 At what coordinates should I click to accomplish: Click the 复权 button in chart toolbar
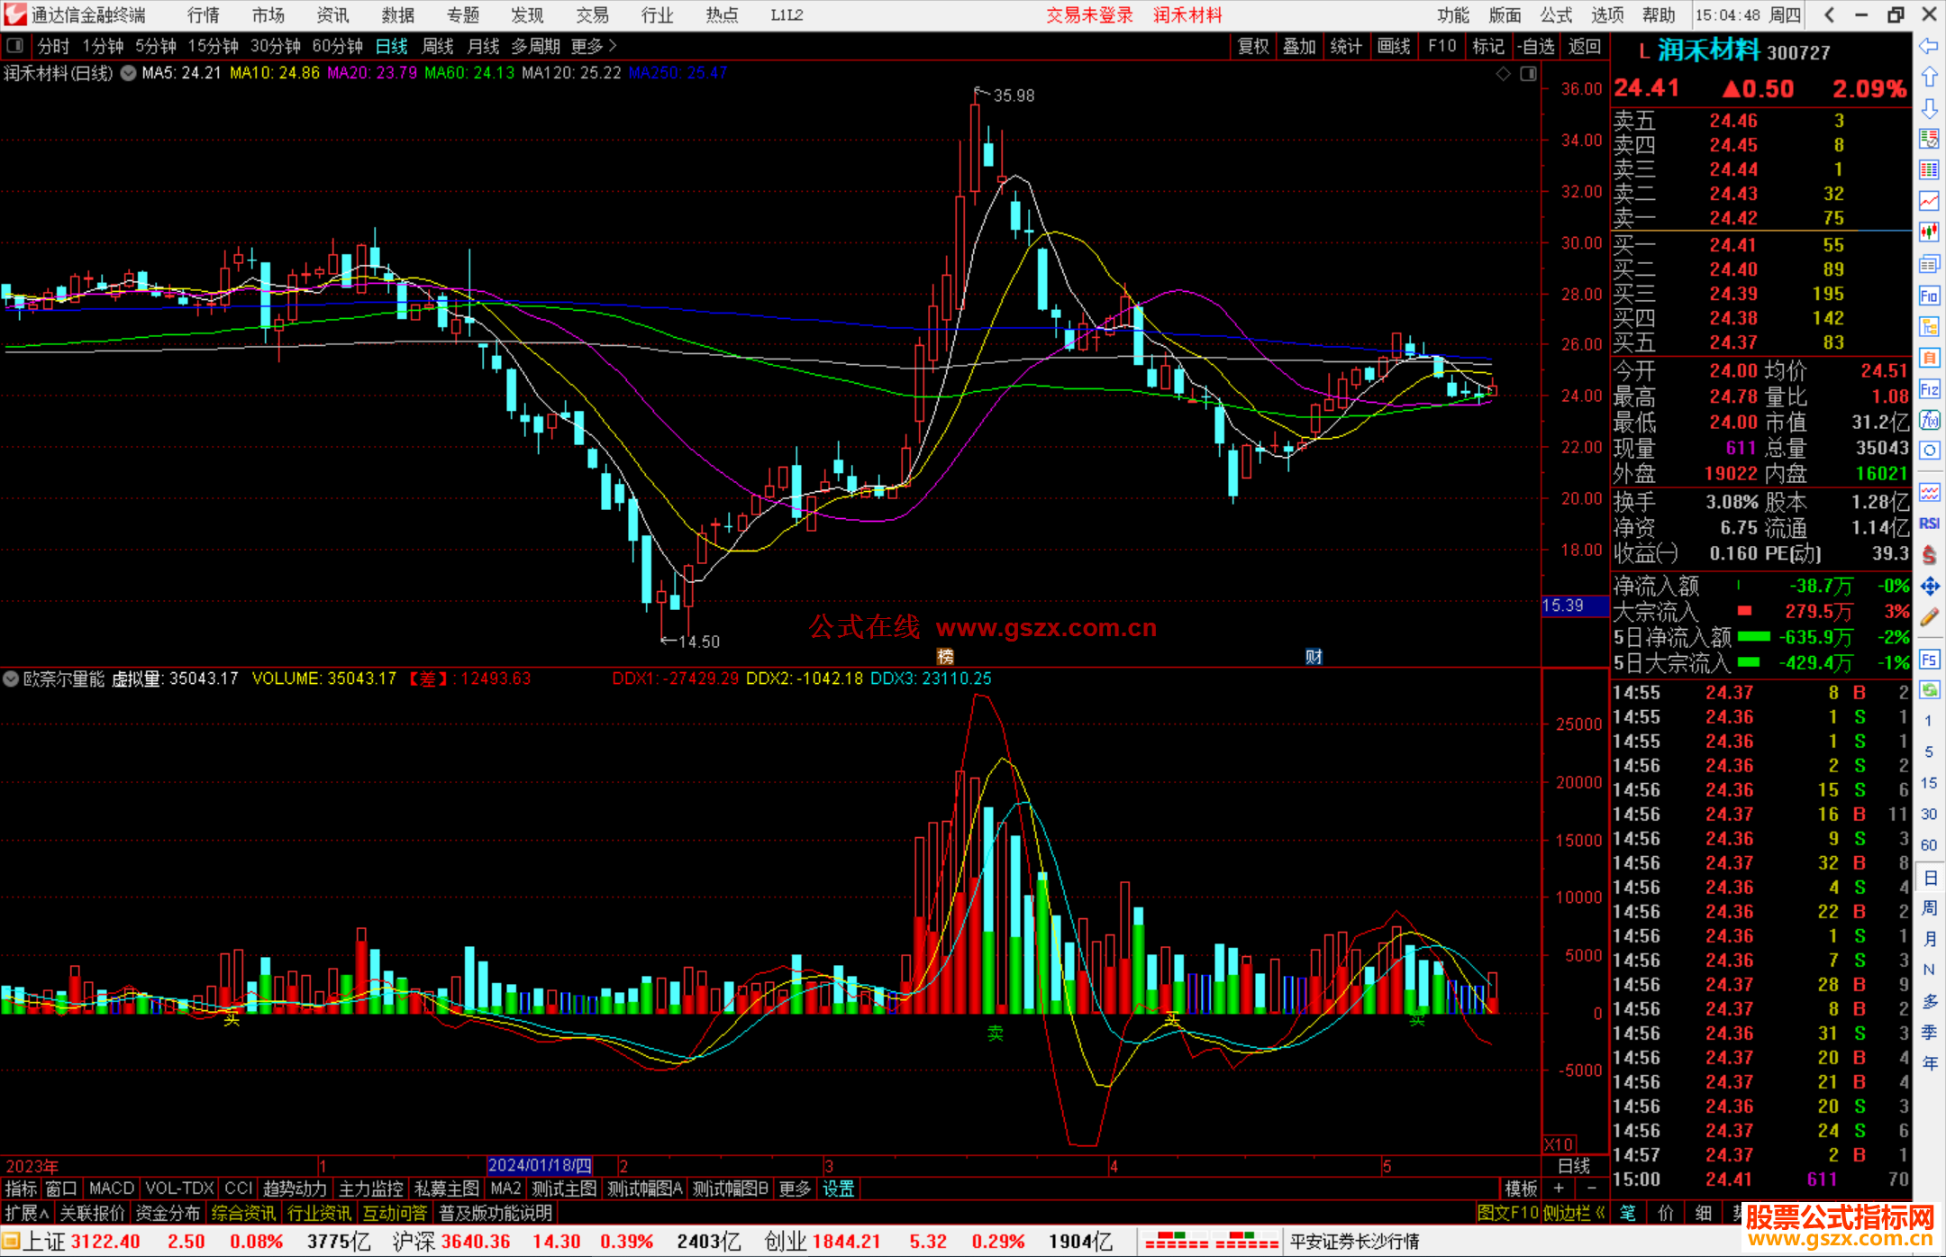[1252, 46]
